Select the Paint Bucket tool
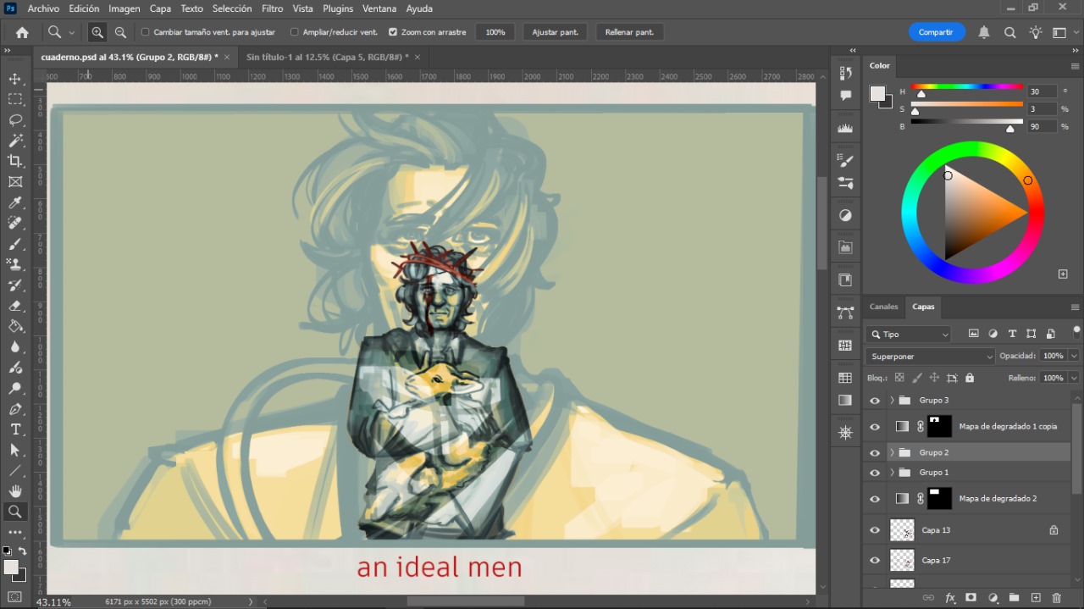The width and height of the screenshot is (1084, 609). click(x=15, y=326)
